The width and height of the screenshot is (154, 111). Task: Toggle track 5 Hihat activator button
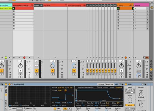121,71
